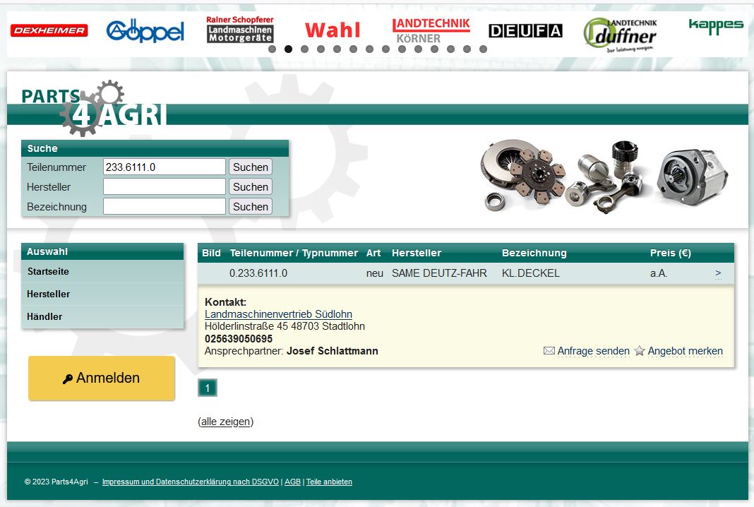Click Suchen next to Teilenummer field
This screenshot has width=754, height=507.
click(251, 167)
